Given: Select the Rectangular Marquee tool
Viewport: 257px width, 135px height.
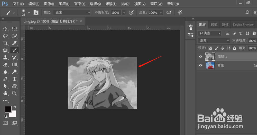Looking at the screenshot, I should pos(14,29).
